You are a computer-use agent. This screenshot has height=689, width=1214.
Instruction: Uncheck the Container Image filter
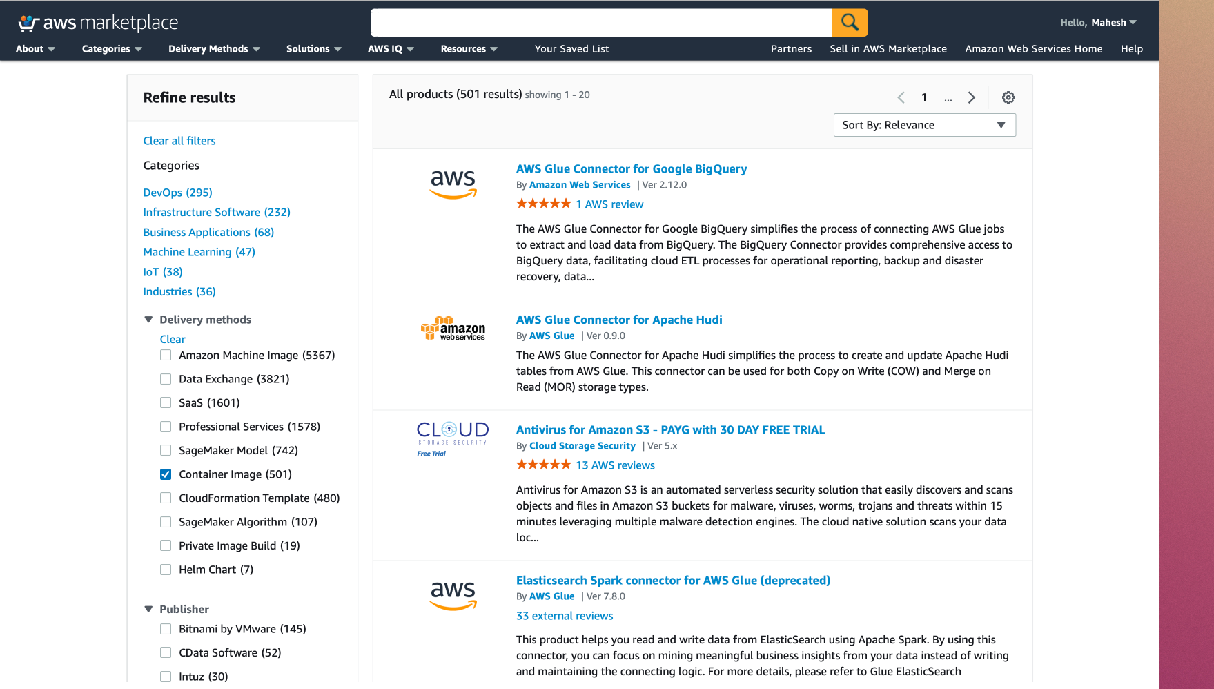(x=166, y=474)
